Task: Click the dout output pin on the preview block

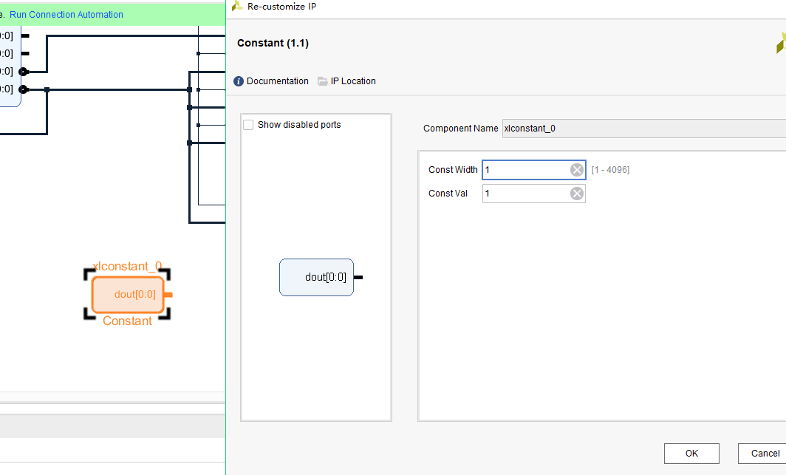Action: tap(358, 277)
